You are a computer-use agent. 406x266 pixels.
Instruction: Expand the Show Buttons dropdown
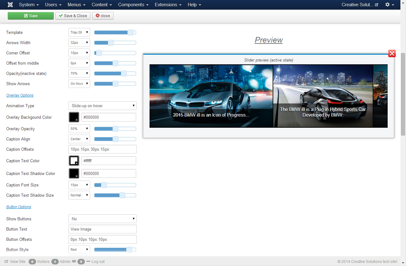point(102,219)
